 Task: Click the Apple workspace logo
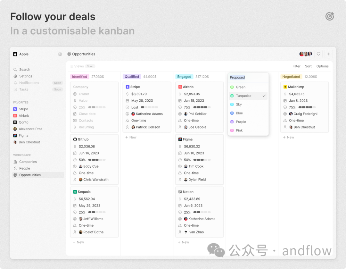pos(15,54)
